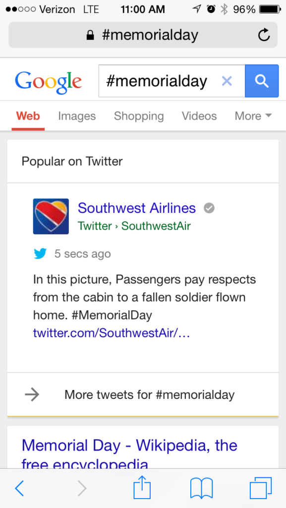
Task: Open the Safari share sheet icon
Action: [x=142, y=487]
